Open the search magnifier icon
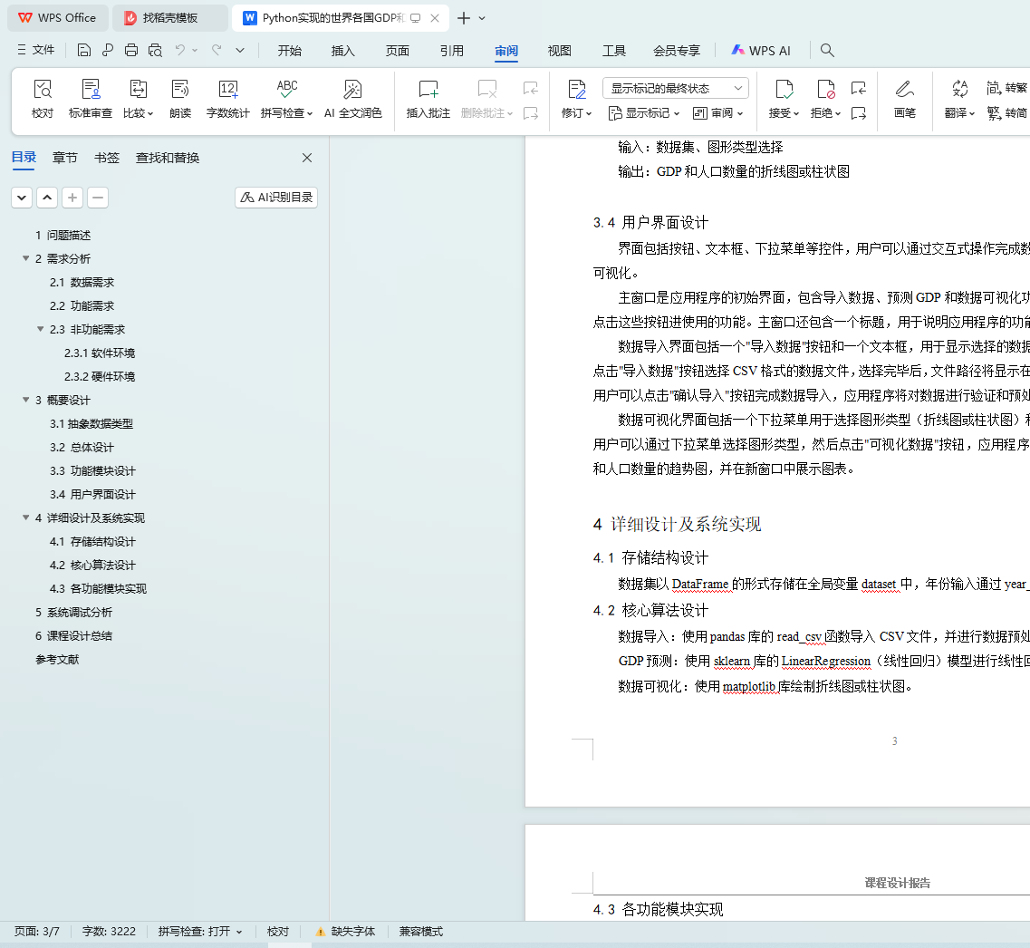The width and height of the screenshot is (1030, 948). (x=827, y=50)
